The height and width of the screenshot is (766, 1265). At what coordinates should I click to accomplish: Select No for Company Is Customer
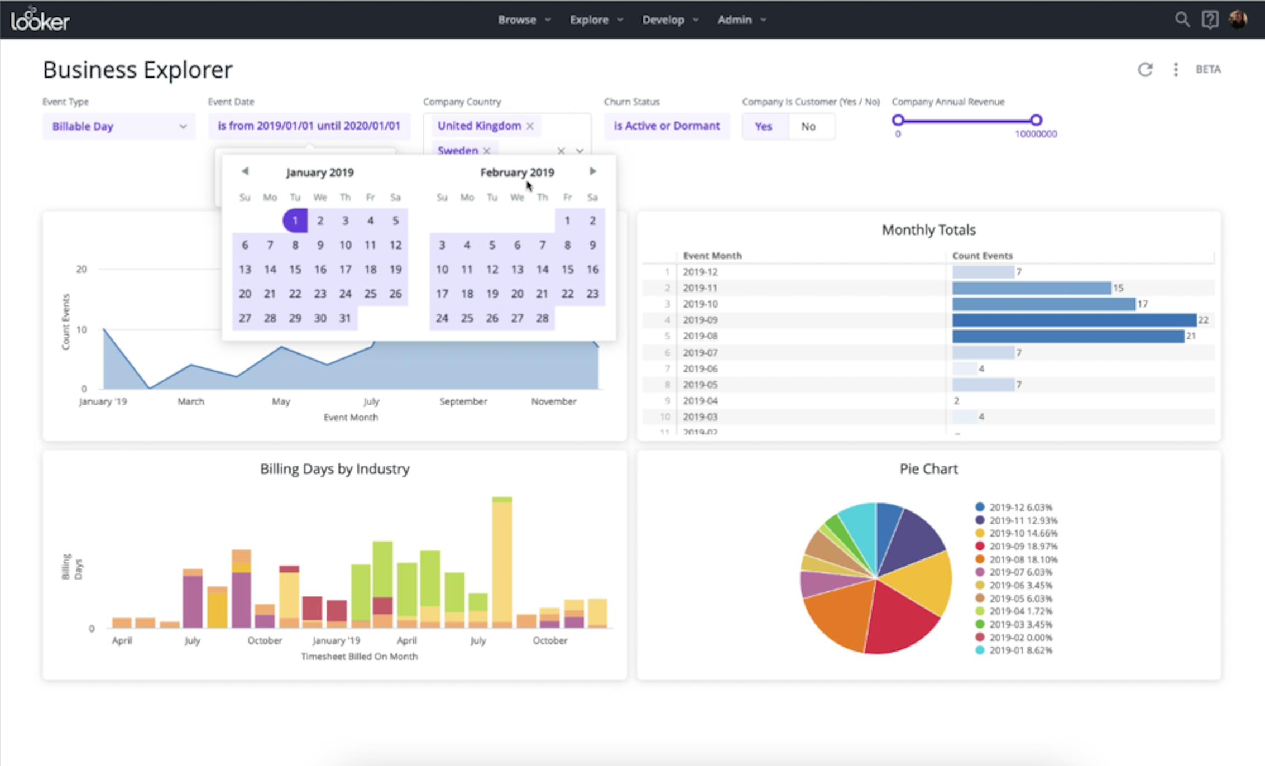[808, 126]
